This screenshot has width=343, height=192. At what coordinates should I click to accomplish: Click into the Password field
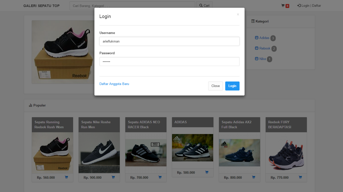click(169, 62)
